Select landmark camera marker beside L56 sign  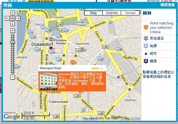(x=117, y=49)
